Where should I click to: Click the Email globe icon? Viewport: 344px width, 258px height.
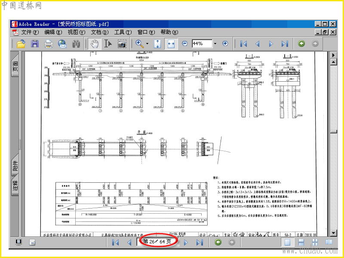[x=62, y=44]
